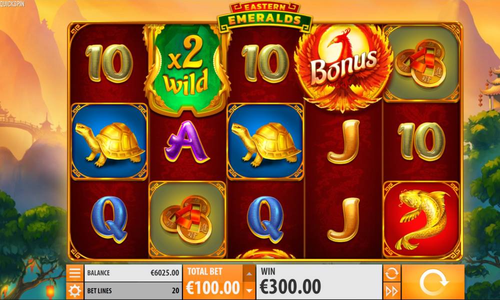Enable fast forward quick-spin mode

pyautogui.click(x=391, y=291)
